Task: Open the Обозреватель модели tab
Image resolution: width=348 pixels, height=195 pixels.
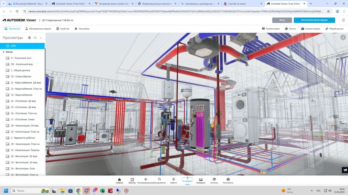Action: click(38, 29)
